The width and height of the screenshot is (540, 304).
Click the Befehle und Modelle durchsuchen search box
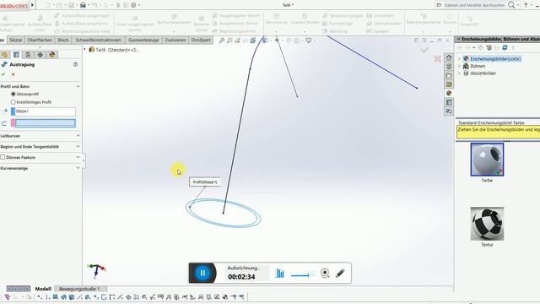(x=474, y=5)
